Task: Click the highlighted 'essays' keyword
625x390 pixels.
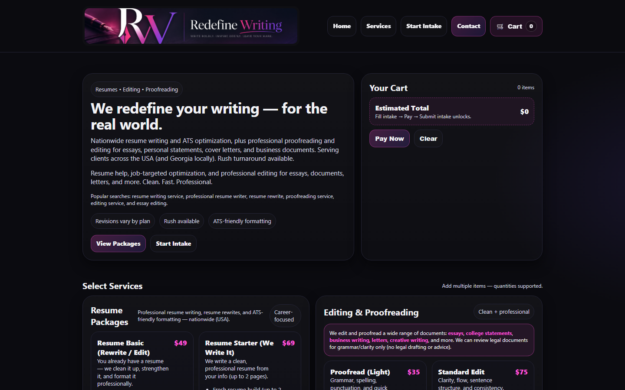Action: pyautogui.click(x=455, y=333)
